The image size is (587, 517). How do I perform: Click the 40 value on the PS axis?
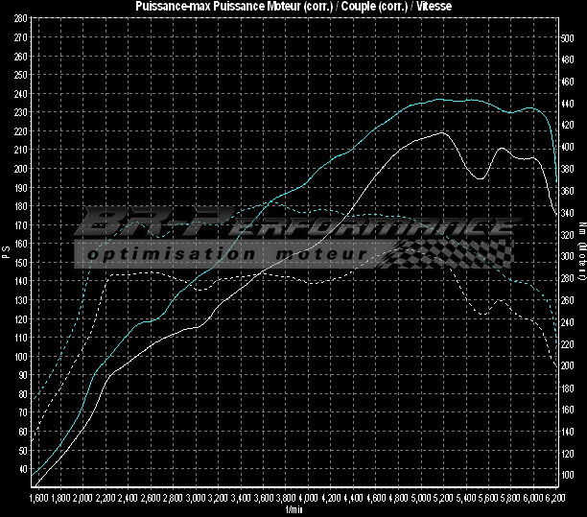(21, 469)
